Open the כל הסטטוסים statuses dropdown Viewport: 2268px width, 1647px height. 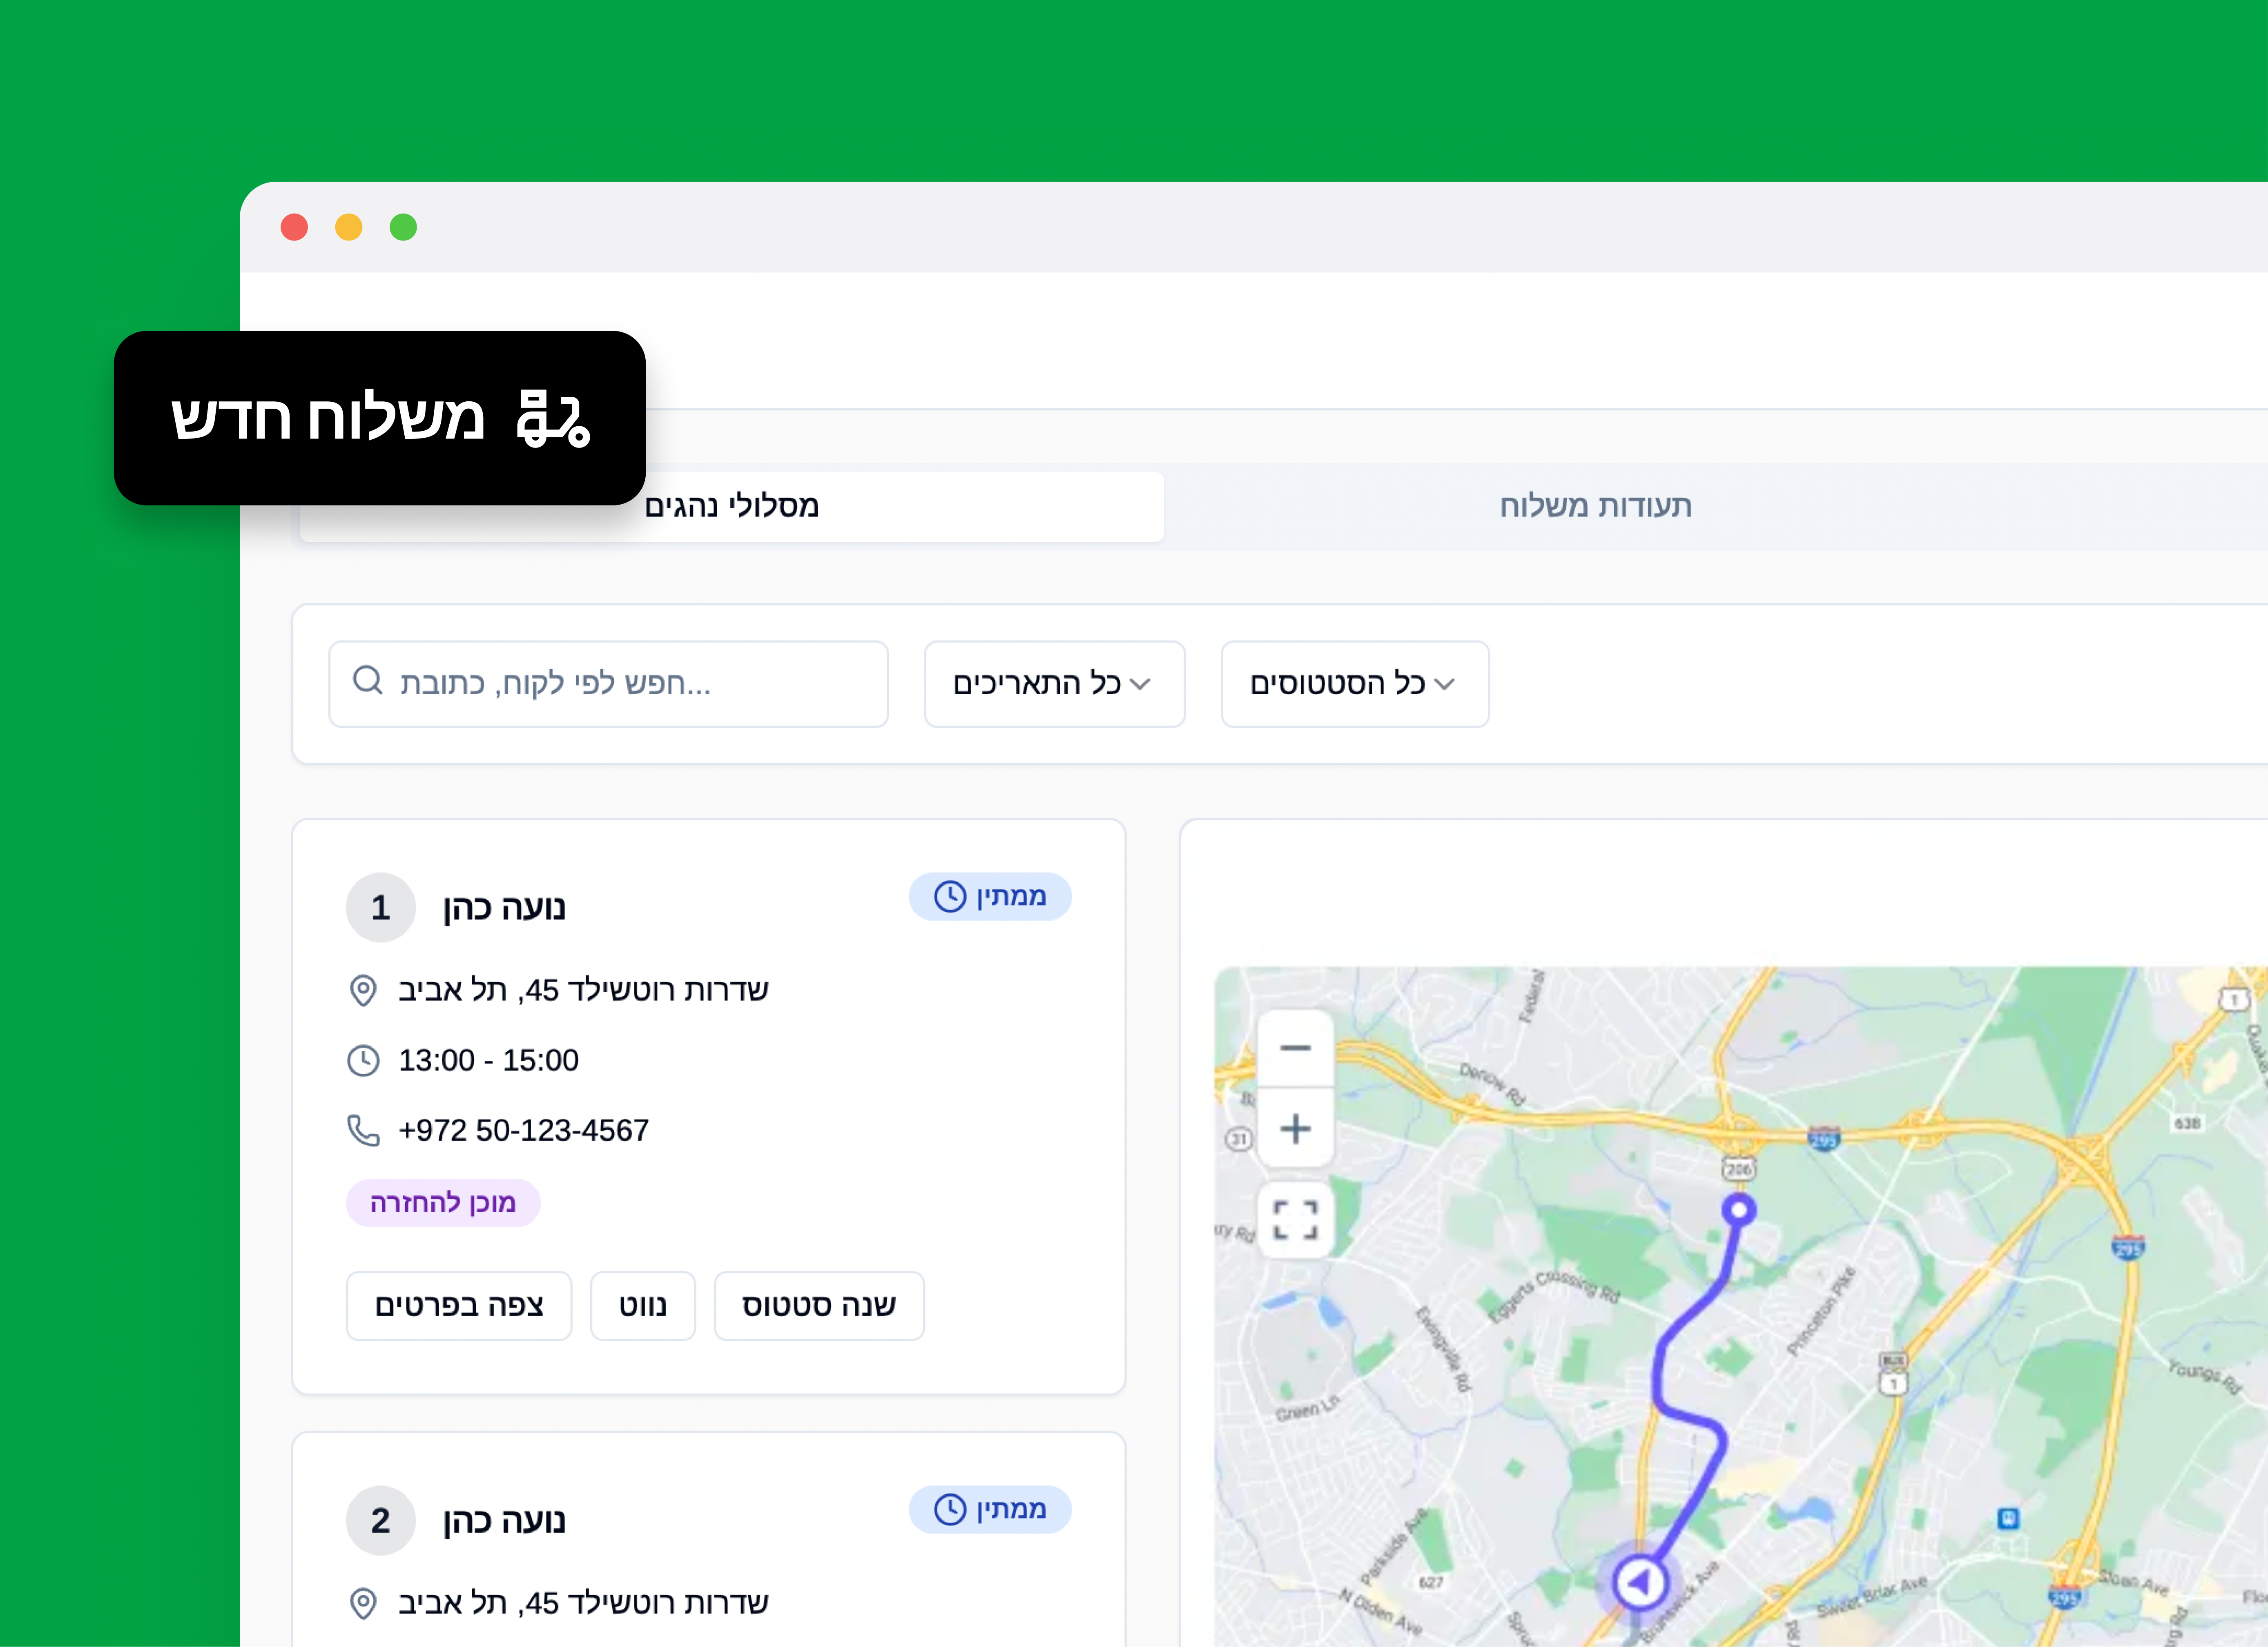1354,683
